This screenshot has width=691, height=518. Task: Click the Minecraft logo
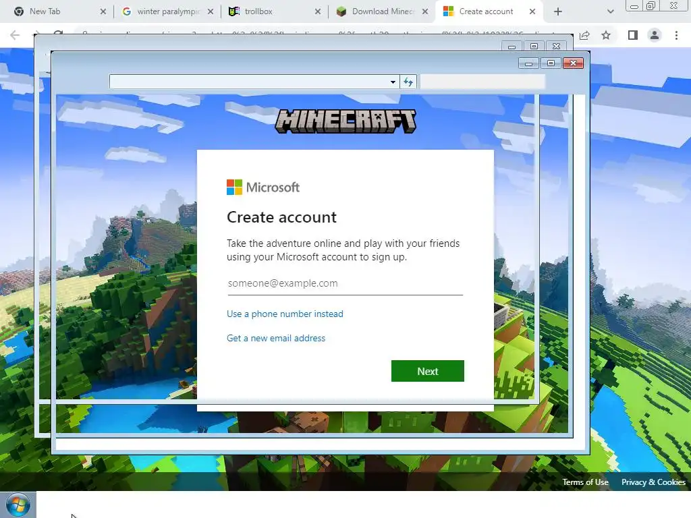point(345,121)
